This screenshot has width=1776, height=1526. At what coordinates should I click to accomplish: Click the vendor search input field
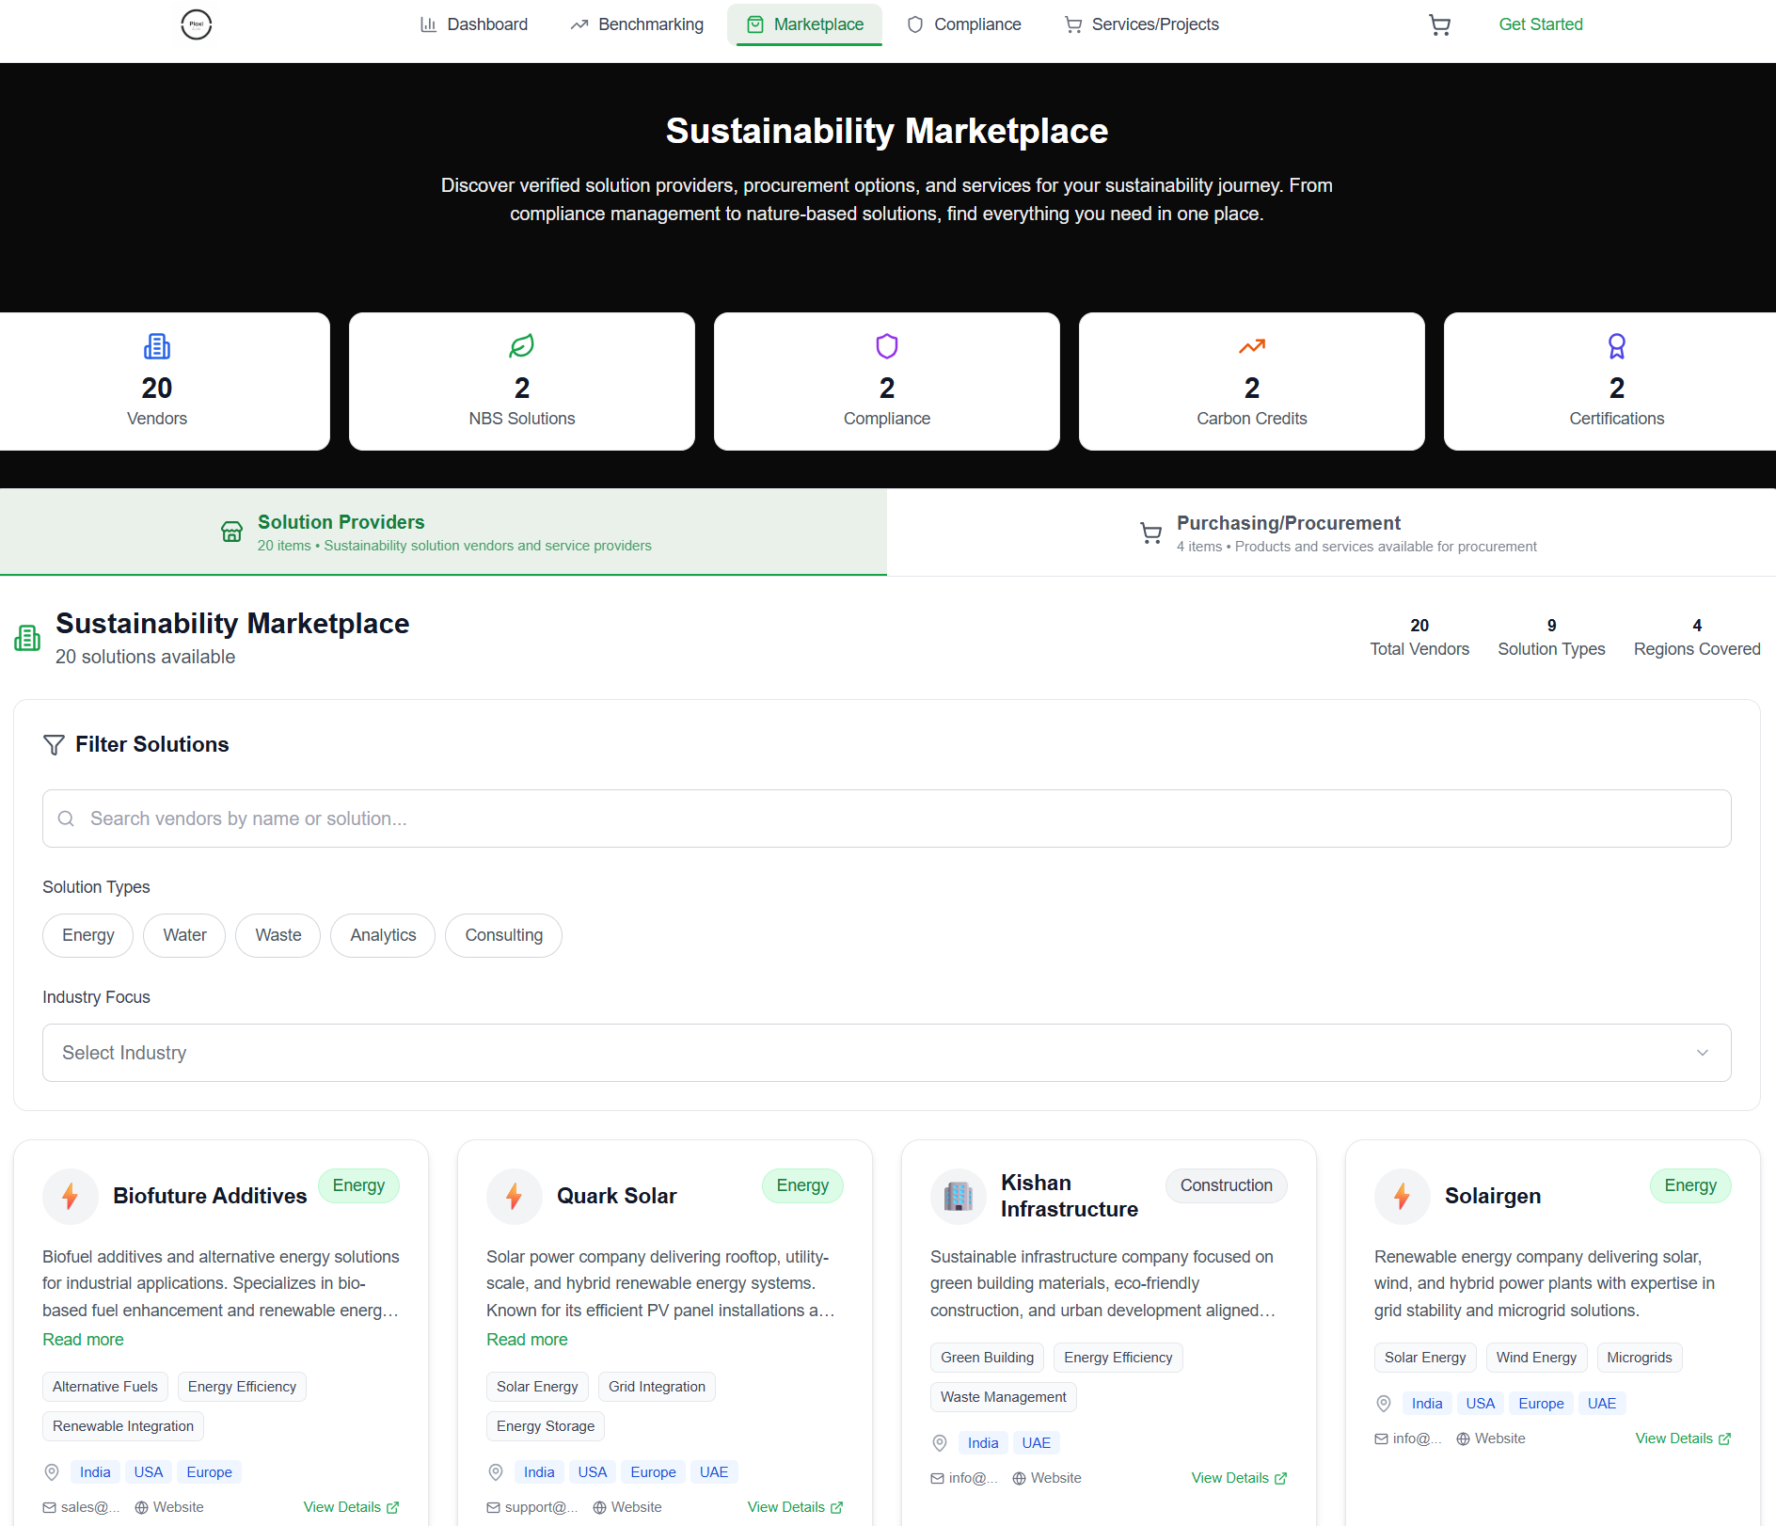pos(885,819)
